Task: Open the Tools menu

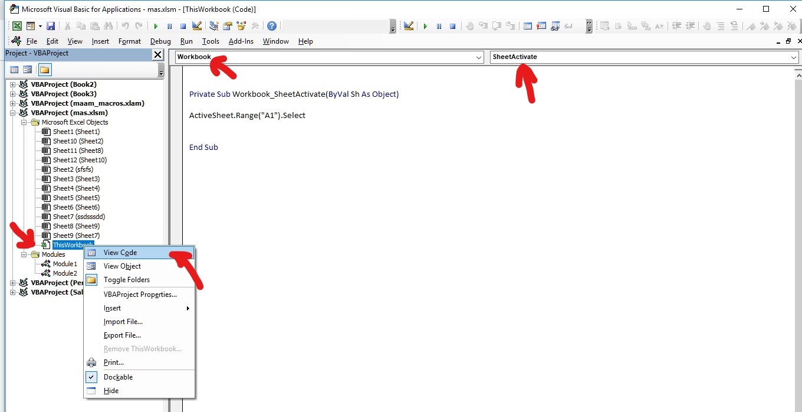Action: (x=211, y=41)
